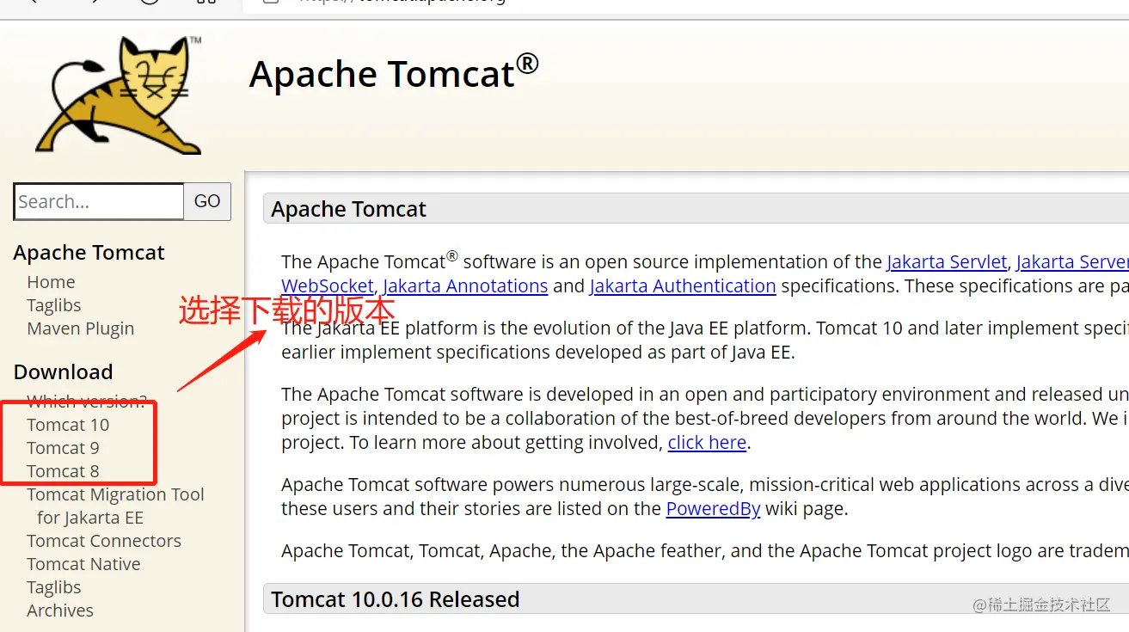
Task: Open Tomcat Migration Tool for Jakarta EE
Action: pyautogui.click(x=115, y=506)
